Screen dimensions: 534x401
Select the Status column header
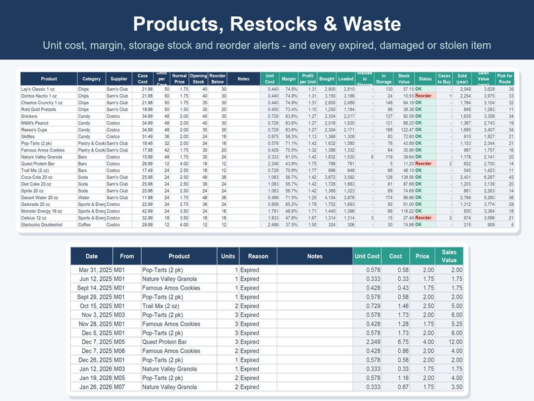(x=425, y=79)
